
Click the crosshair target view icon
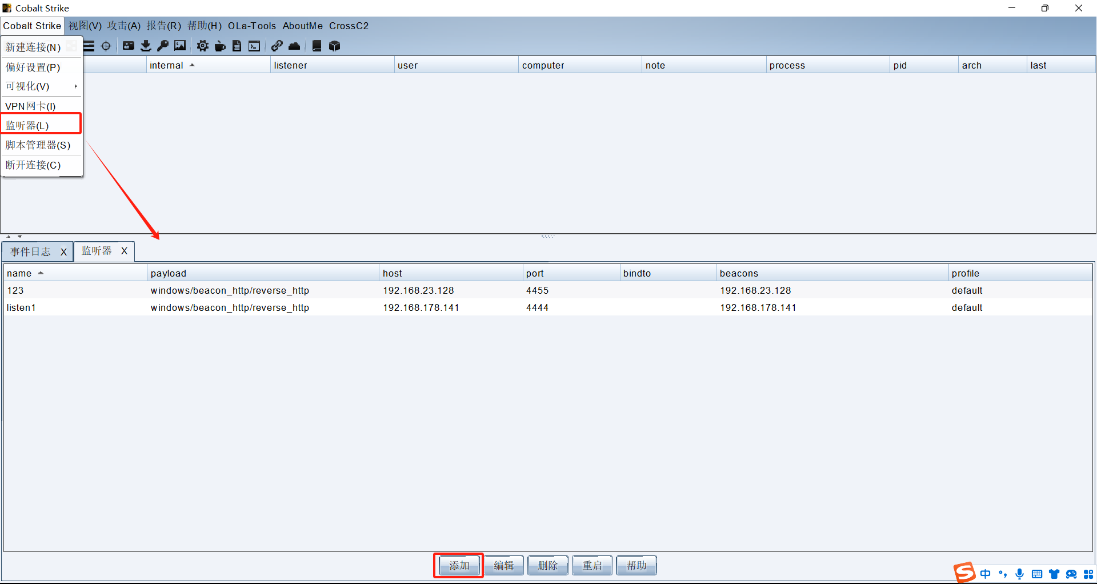106,46
